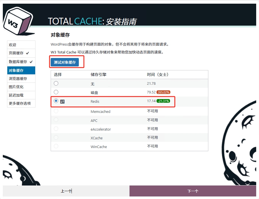The height and width of the screenshot is (199, 259).
Task: Click the WinCache engine name
Action: [99, 147]
